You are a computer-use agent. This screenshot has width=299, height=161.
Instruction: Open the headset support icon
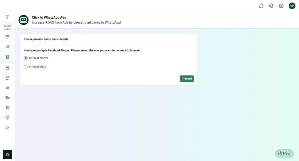[271, 6]
